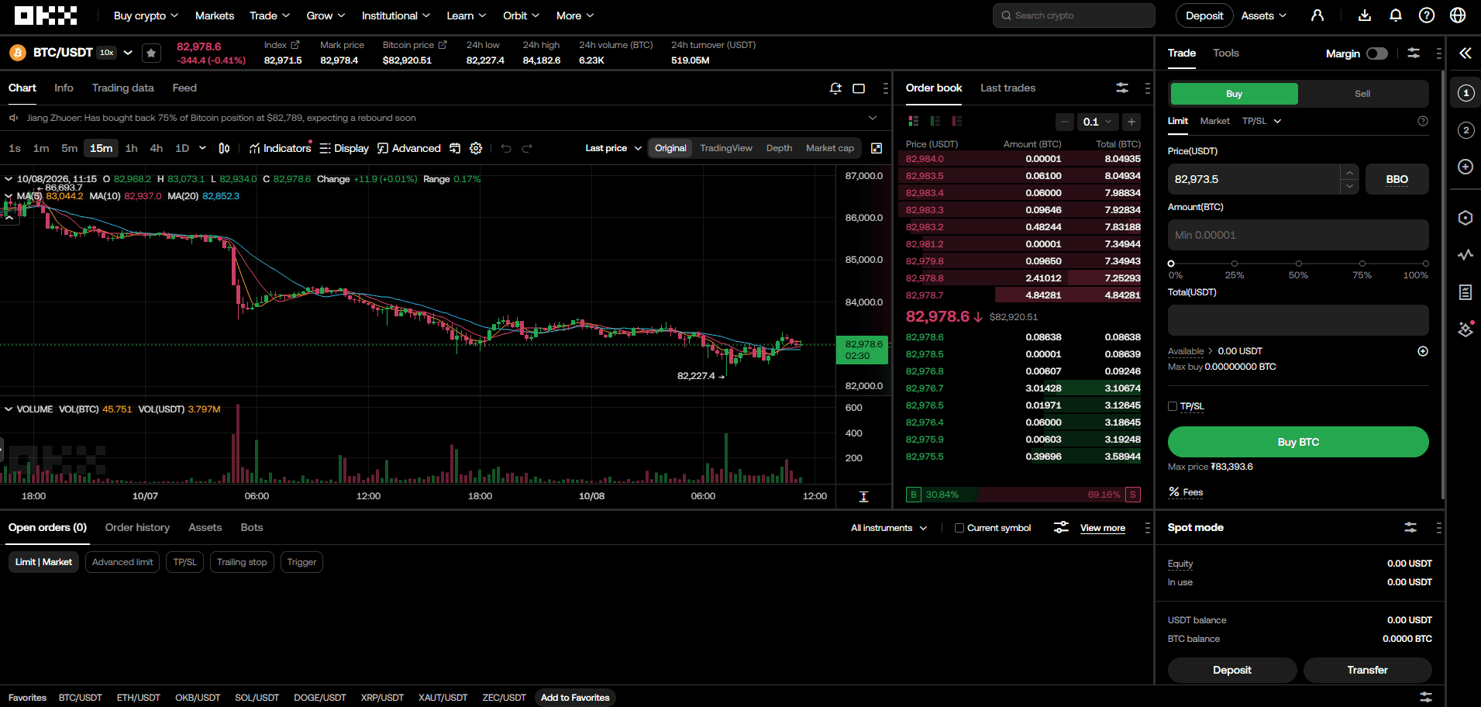The width and height of the screenshot is (1481, 707).
Task: Undo last chart action
Action: [506, 148]
